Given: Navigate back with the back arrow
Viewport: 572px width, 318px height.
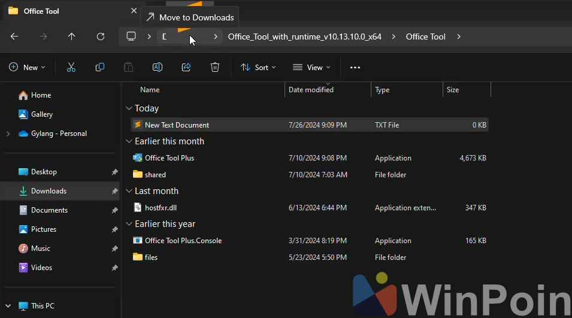Looking at the screenshot, I should pos(14,37).
